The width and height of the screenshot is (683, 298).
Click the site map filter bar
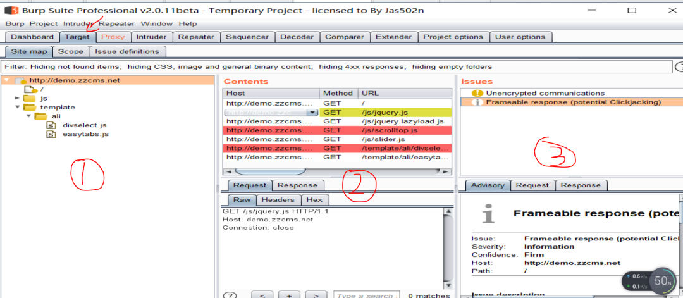[335, 66]
